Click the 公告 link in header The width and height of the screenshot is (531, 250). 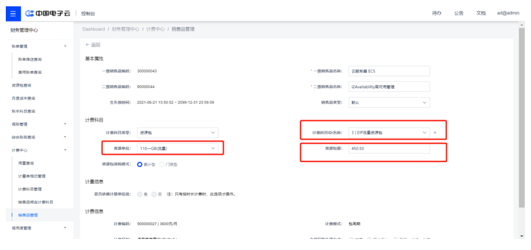pyautogui.click(x=459, y=13)
